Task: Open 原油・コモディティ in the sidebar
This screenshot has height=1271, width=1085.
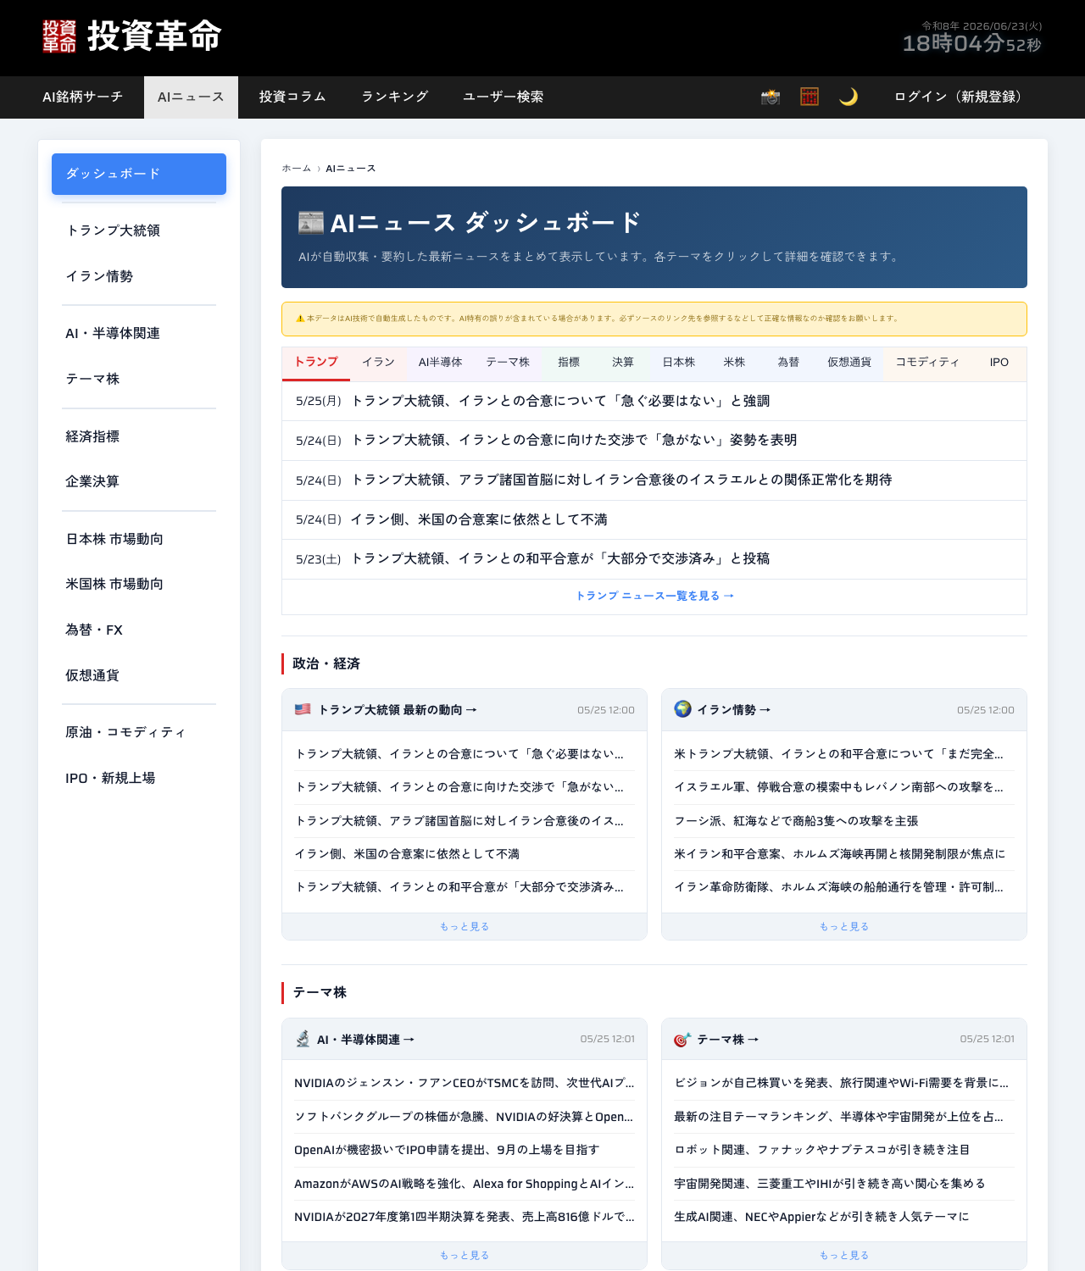Action: (139, 732)
